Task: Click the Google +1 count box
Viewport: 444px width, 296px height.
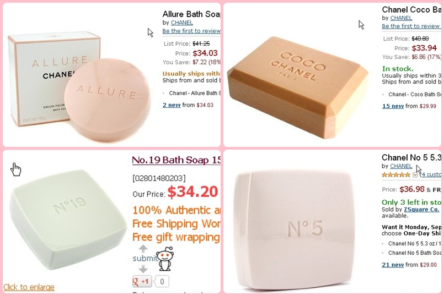Action: tap(162, 281)
